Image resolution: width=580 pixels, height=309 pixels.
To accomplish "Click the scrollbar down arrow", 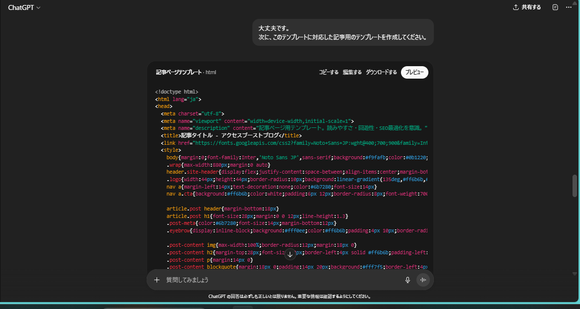I will (x=575, y=274).
